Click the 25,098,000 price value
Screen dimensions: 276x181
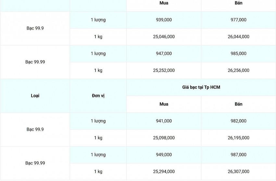point(164,138)
